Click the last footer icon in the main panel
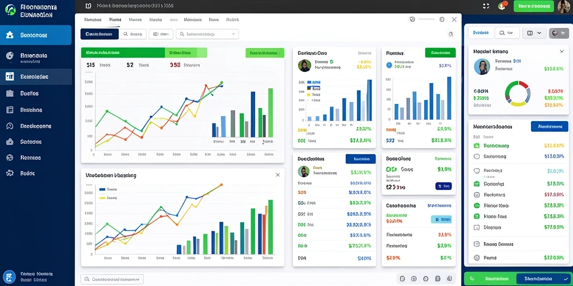 click(449, 278)
